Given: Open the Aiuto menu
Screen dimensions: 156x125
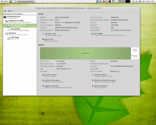Looking at the screenshot, I should pyautogui.click(x=10, y=11).
